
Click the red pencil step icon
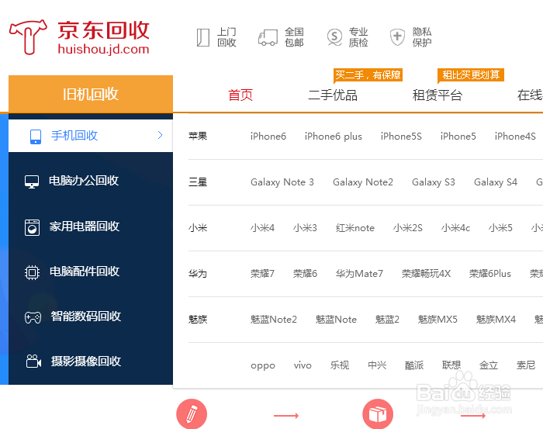point(192,414)
